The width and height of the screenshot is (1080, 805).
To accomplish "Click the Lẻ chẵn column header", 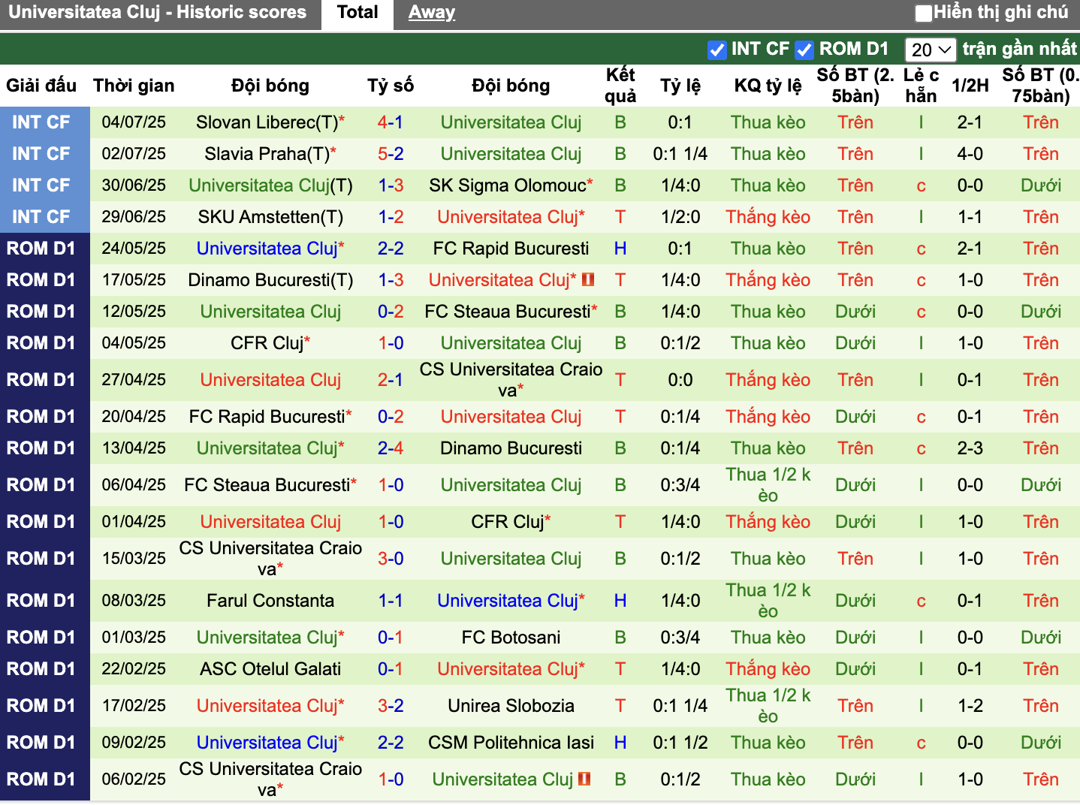I will point(921,86).
